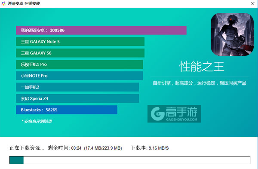Click the 安兔兔评测结果 footnote

click(37, 121)
